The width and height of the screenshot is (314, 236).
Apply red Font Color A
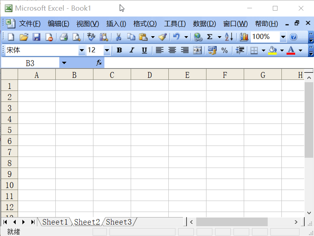click(x=291, y=50)
